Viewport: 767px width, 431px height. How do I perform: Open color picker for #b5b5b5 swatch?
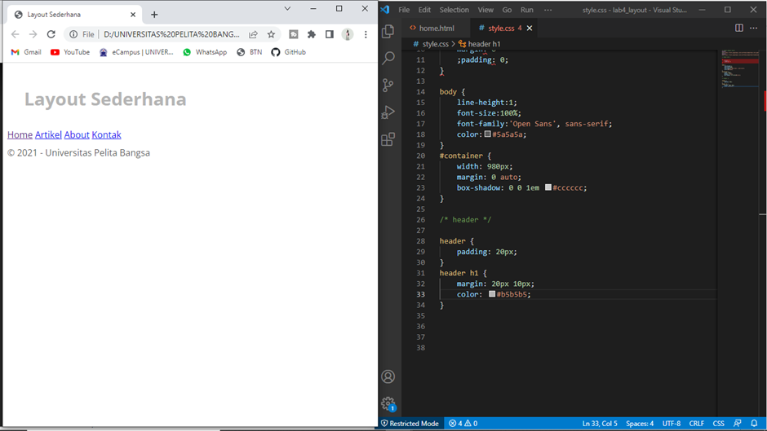click(x=492, y=293)
